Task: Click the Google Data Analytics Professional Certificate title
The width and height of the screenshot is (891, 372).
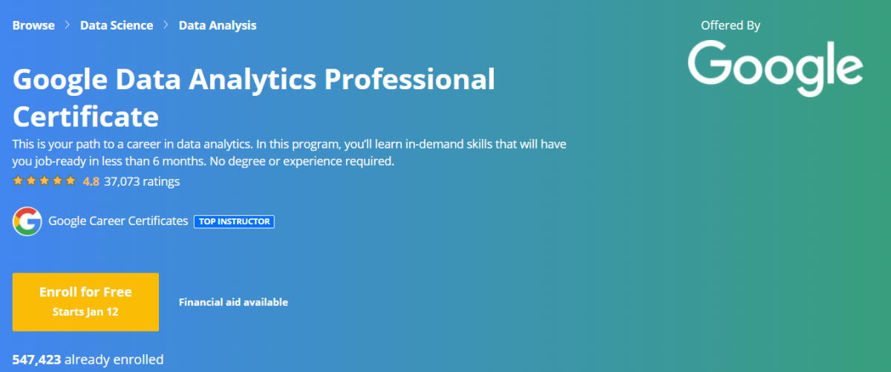Action: tap(253, 97)
